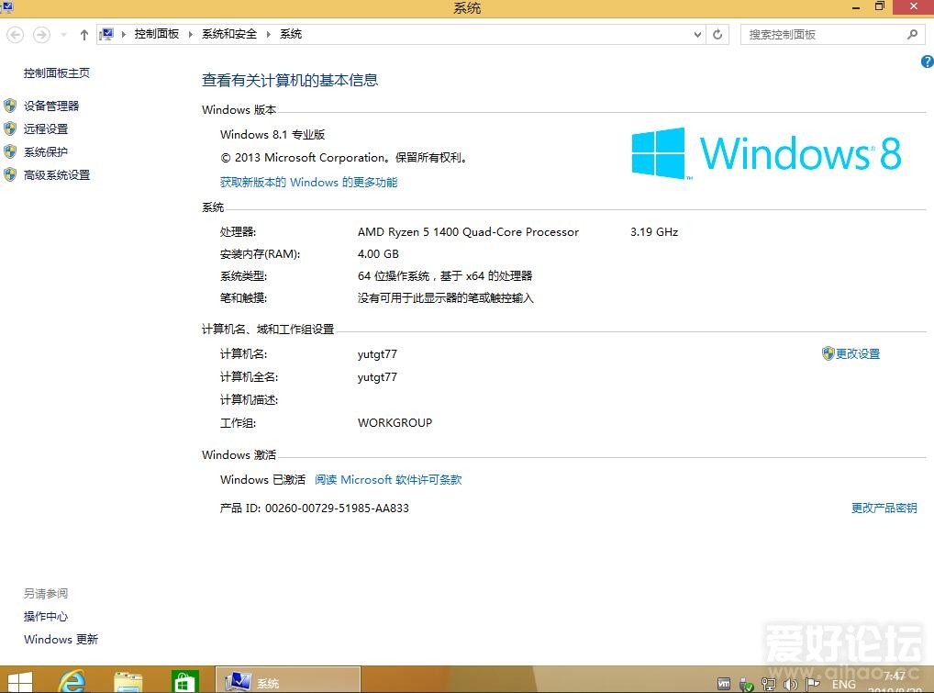Open 控制面板主页 link

[57, 73]
